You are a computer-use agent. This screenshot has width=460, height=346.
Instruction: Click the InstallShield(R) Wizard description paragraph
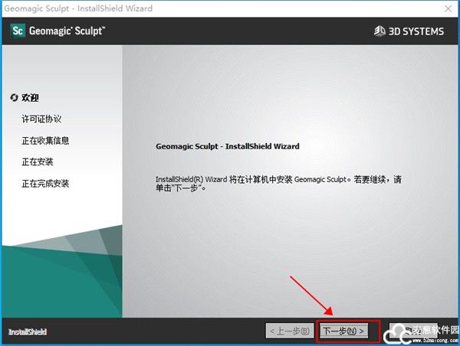(x=278, y=184)
